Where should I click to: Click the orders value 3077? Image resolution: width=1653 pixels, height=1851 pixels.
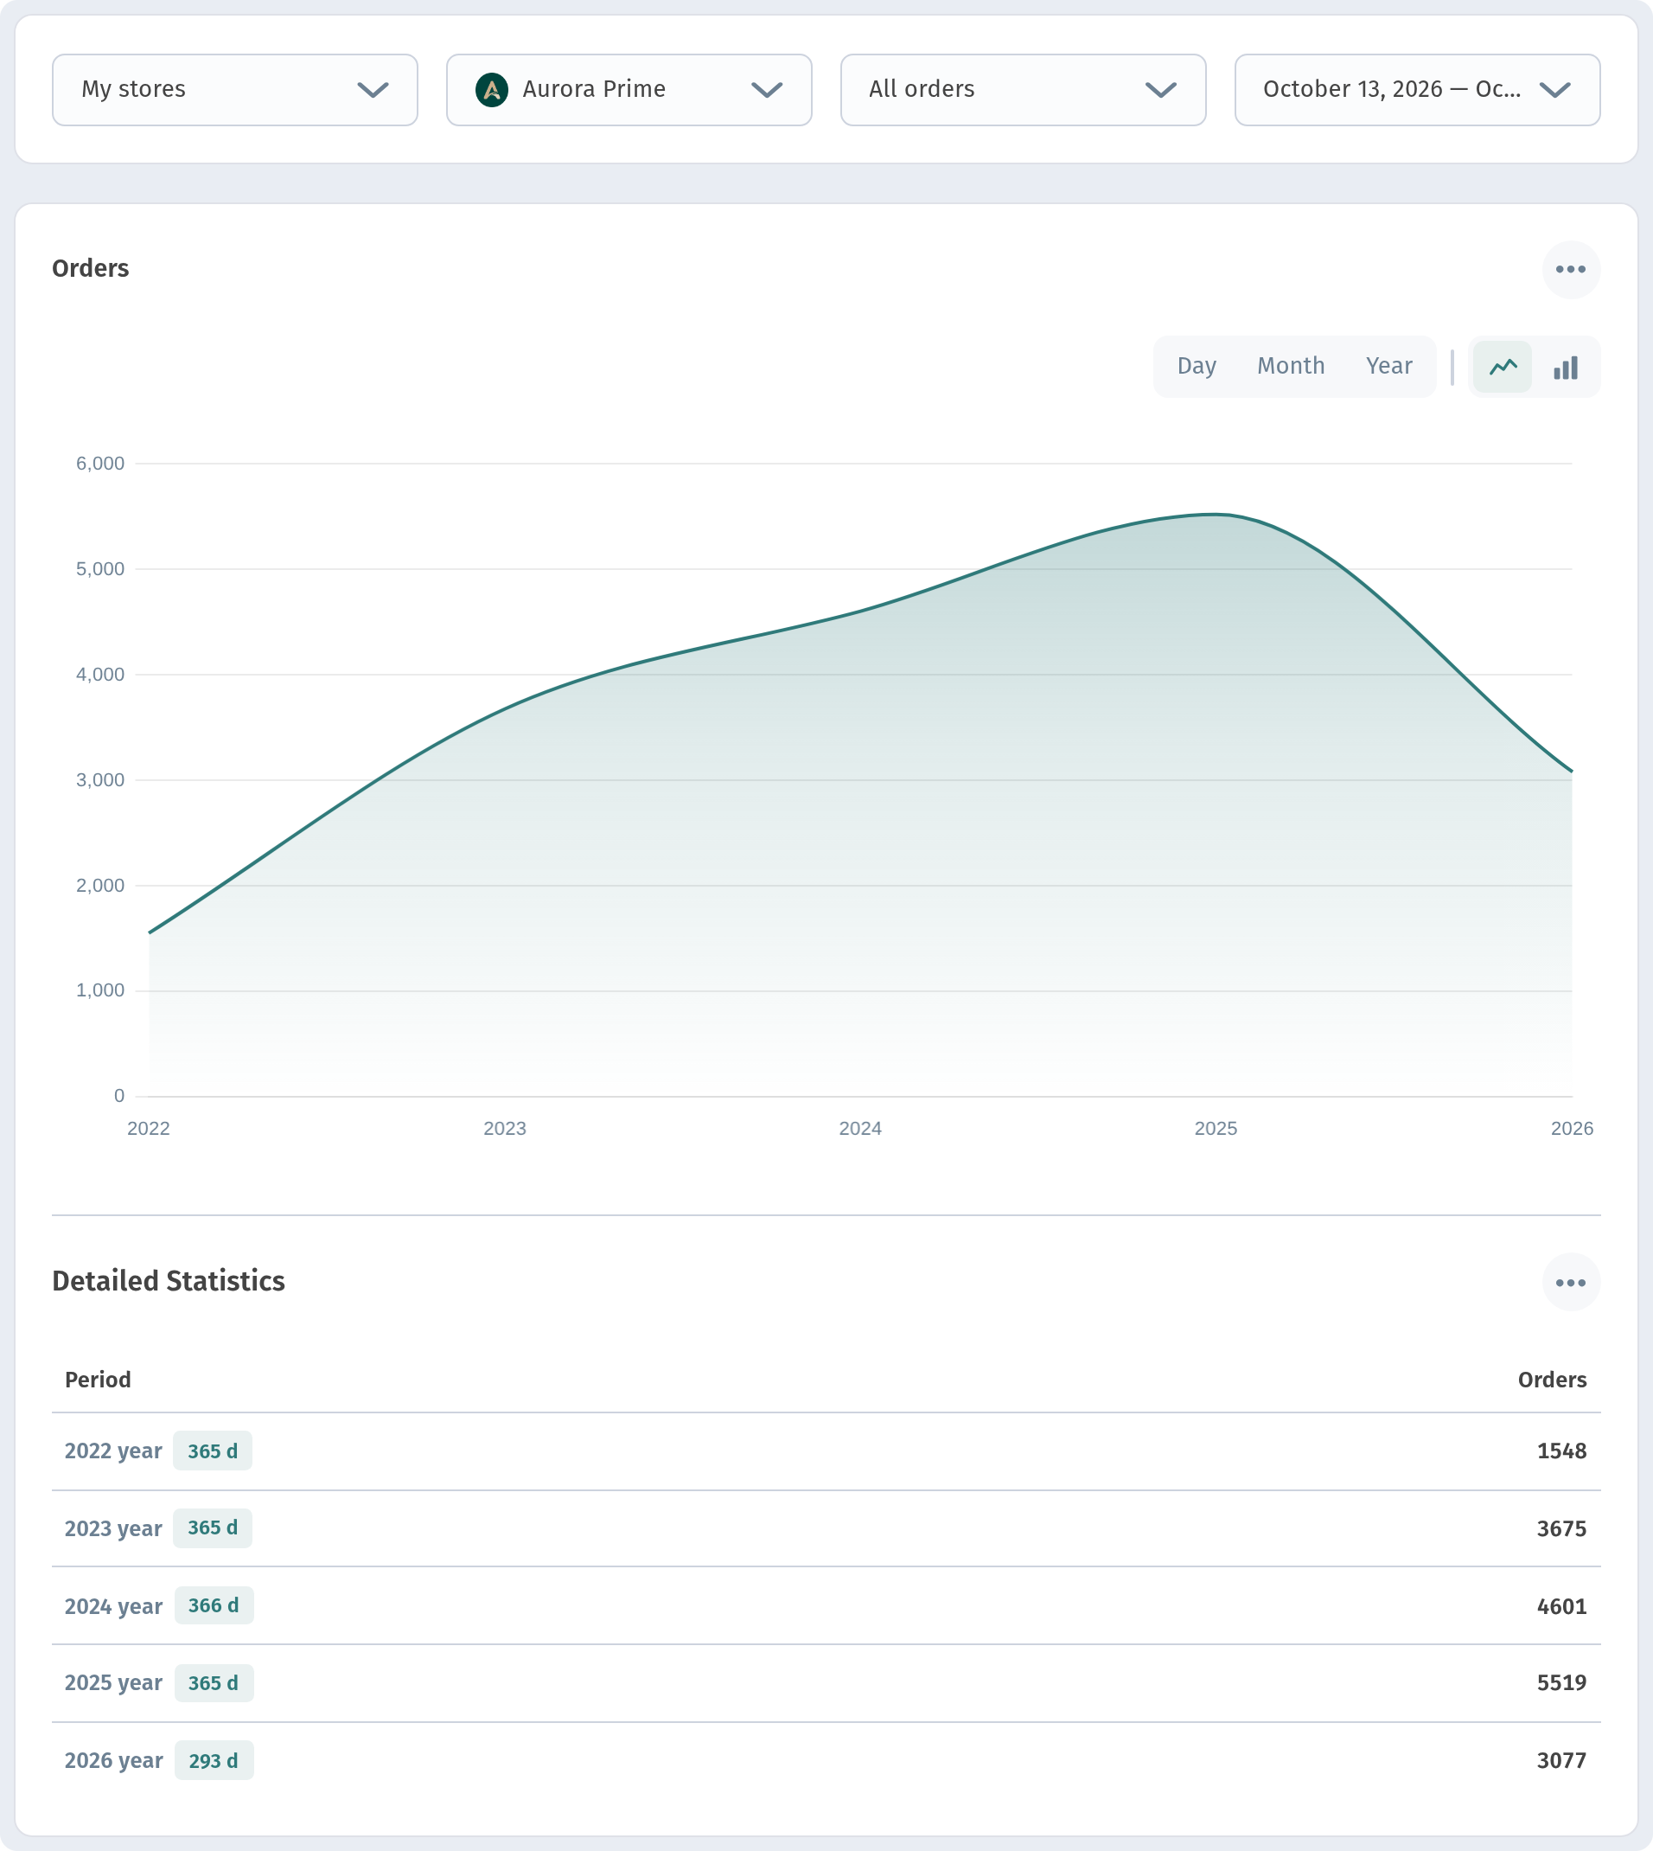coord(1561,1760)
